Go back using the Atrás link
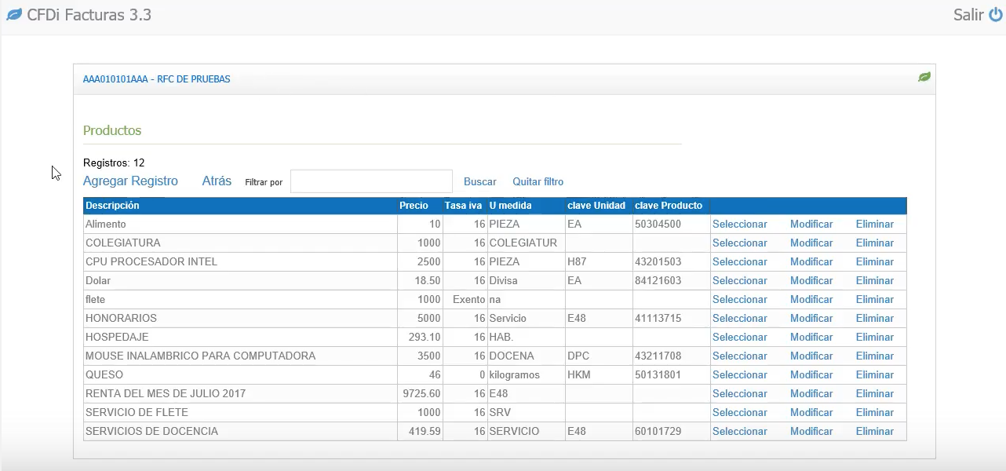 [217, 181]
